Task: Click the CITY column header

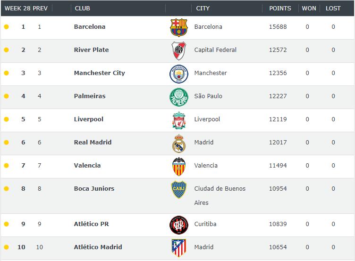Action: click(x=203, y=8)
